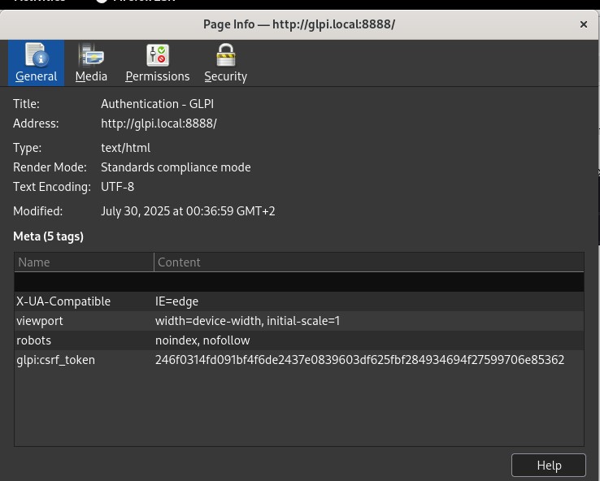Click the Render Mode value field

tap(176, 167)
